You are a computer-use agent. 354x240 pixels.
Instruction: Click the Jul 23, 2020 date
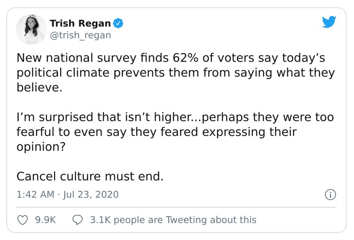click(91, 195)
